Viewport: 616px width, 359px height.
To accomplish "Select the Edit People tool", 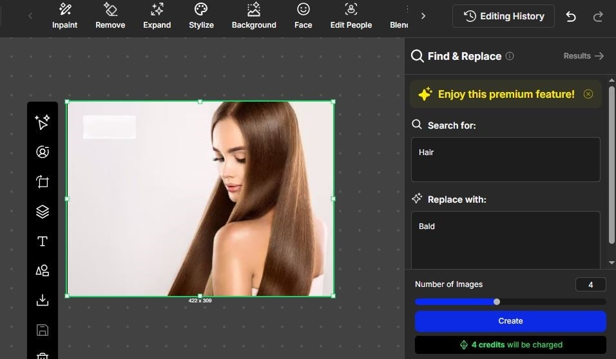I will (x=351, y=16).
